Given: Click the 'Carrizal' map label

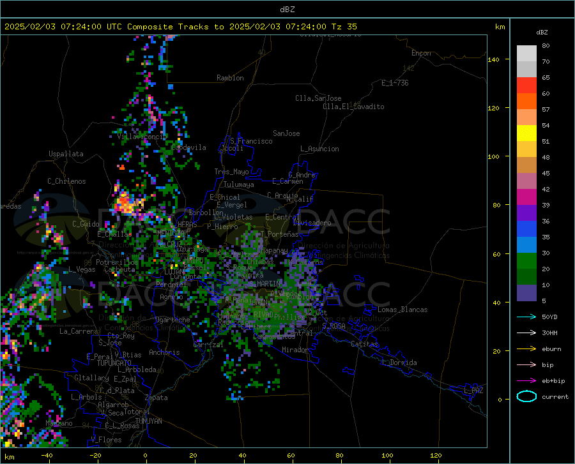Looking at the screenshot, I should tap(208, 345).
